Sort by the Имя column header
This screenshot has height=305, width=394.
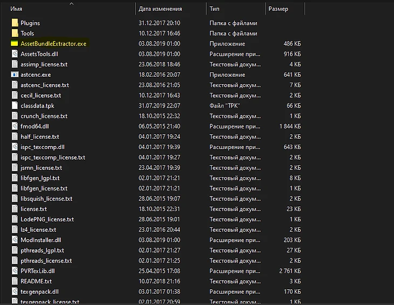coord(16,9)
